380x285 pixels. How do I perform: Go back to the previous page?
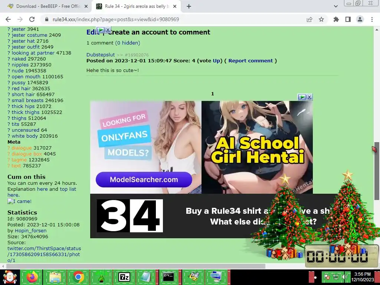point(8,19)
